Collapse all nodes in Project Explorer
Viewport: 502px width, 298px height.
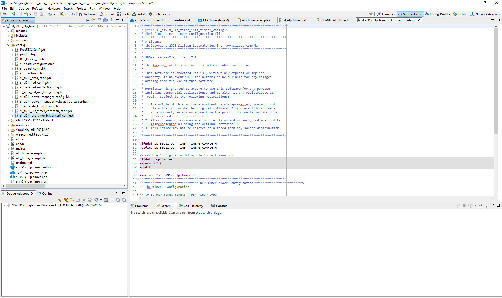coord(88,20)
